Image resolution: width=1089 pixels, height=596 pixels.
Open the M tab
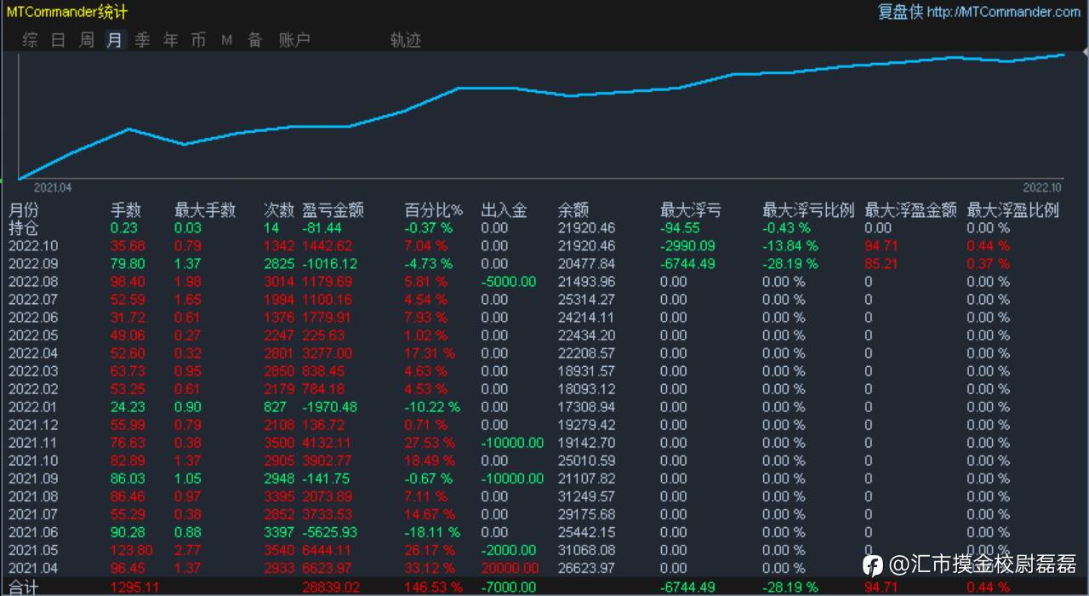point(227,40)
